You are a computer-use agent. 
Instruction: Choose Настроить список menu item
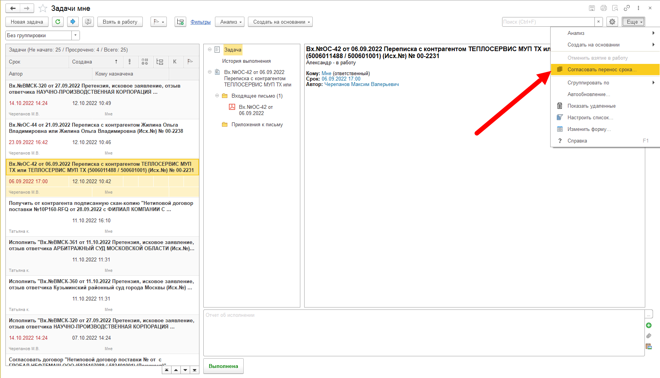click(605, 117)
